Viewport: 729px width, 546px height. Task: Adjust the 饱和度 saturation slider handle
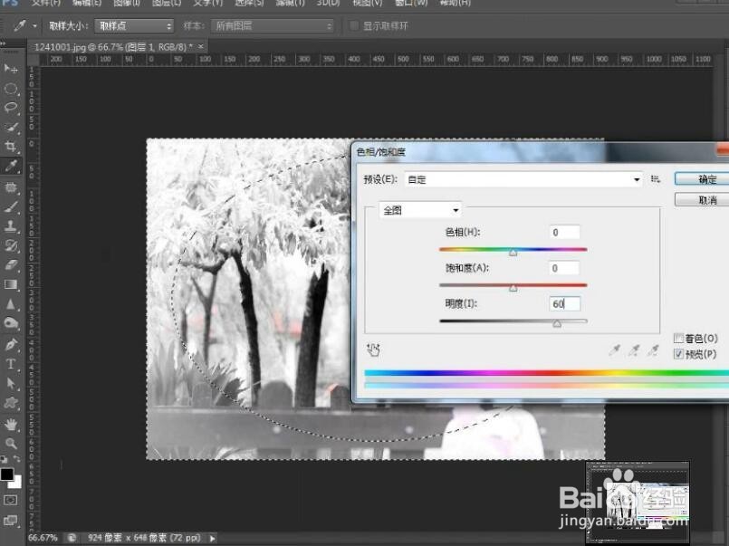(513, 288)
